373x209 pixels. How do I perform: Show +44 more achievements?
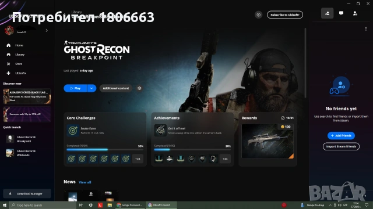225,158
